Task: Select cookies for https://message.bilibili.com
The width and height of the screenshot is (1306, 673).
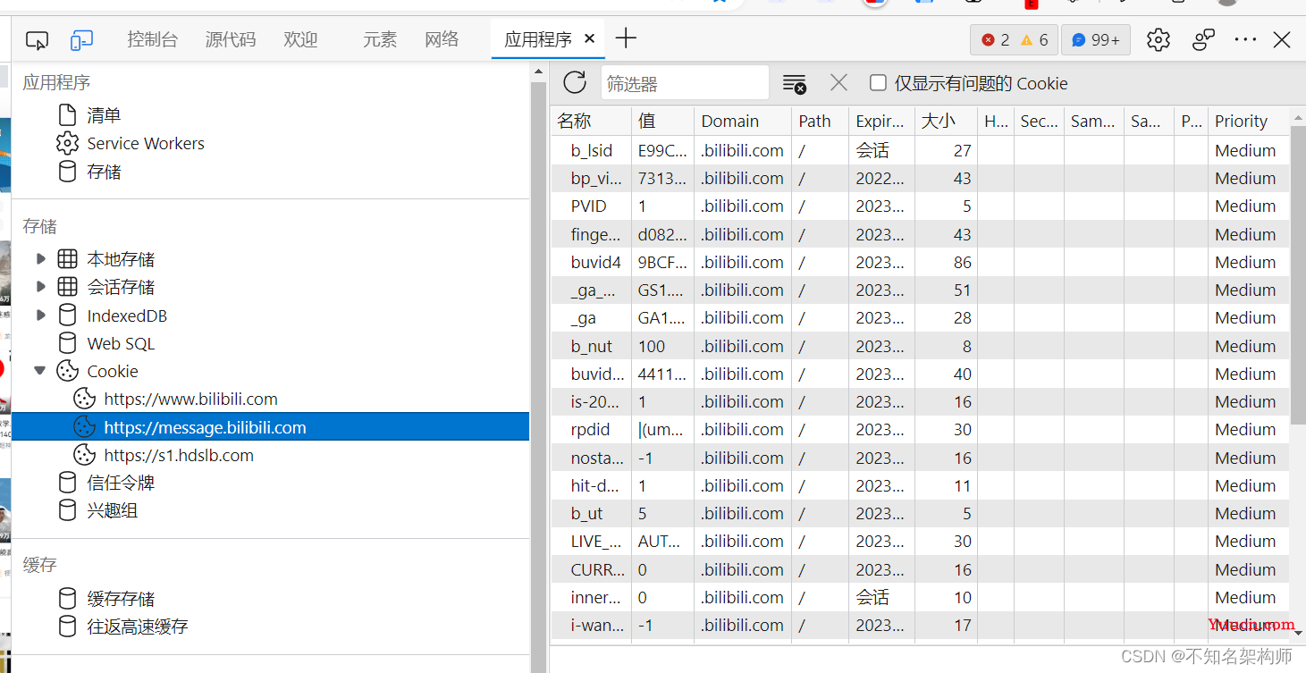Action: (270, 427)
